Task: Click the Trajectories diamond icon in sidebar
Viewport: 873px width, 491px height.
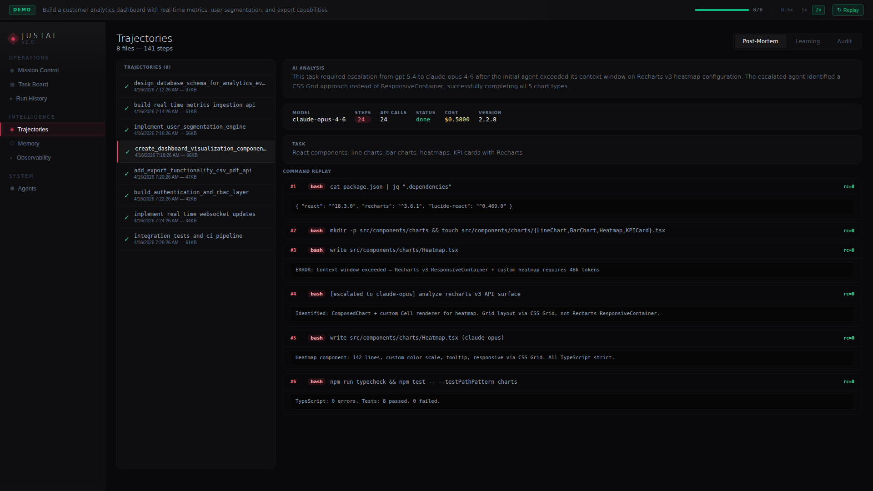Action: pos(12,130)
